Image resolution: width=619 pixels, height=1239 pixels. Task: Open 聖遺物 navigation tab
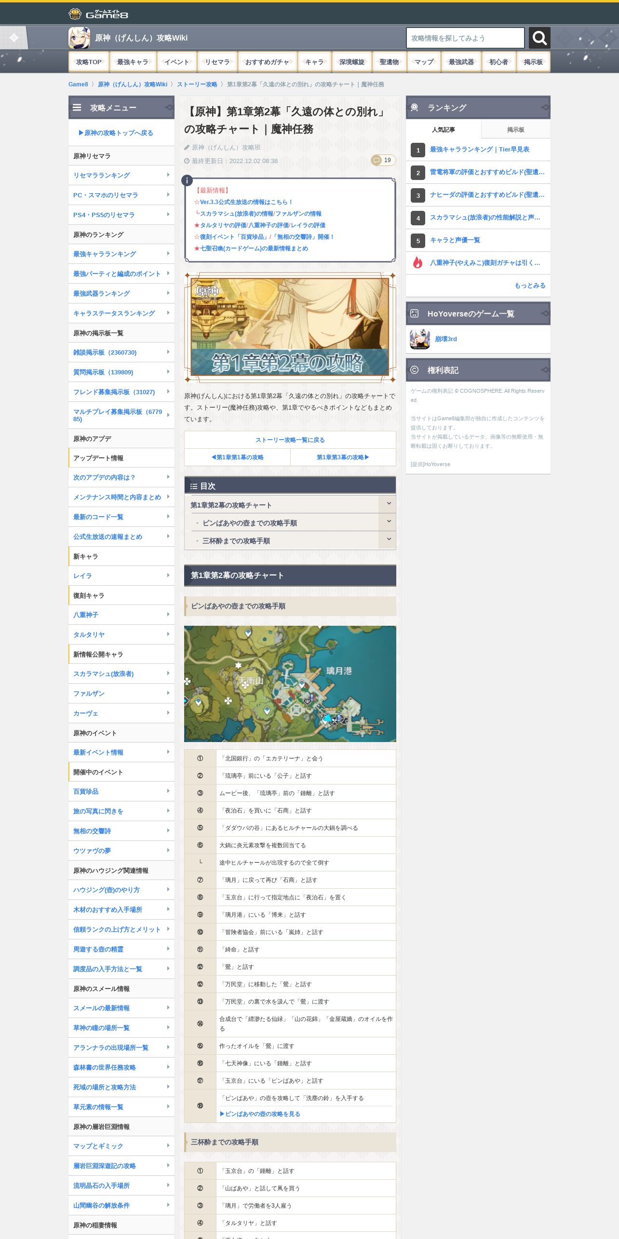tap(389, 62)
